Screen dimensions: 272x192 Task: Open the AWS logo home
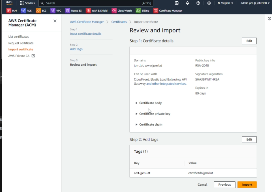9,3
